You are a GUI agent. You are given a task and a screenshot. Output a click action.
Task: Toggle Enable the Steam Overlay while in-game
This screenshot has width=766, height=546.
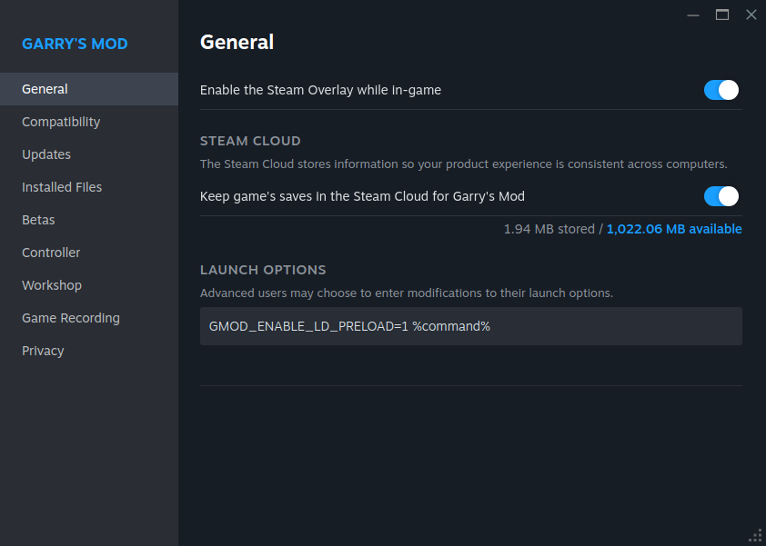[721, 90]
